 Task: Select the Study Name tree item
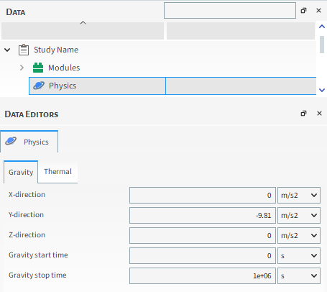(56, 50)
